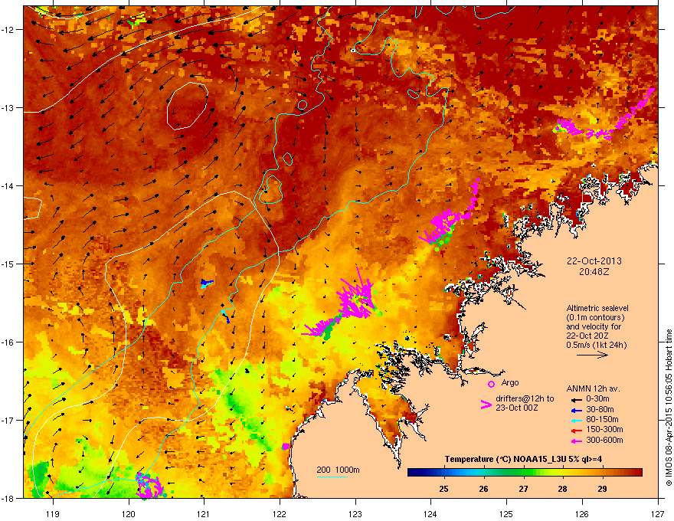Click the 26 tick label on the color bar
This screenshot has width=674, height=521.
pyautogui.click(x=483, y=489)
